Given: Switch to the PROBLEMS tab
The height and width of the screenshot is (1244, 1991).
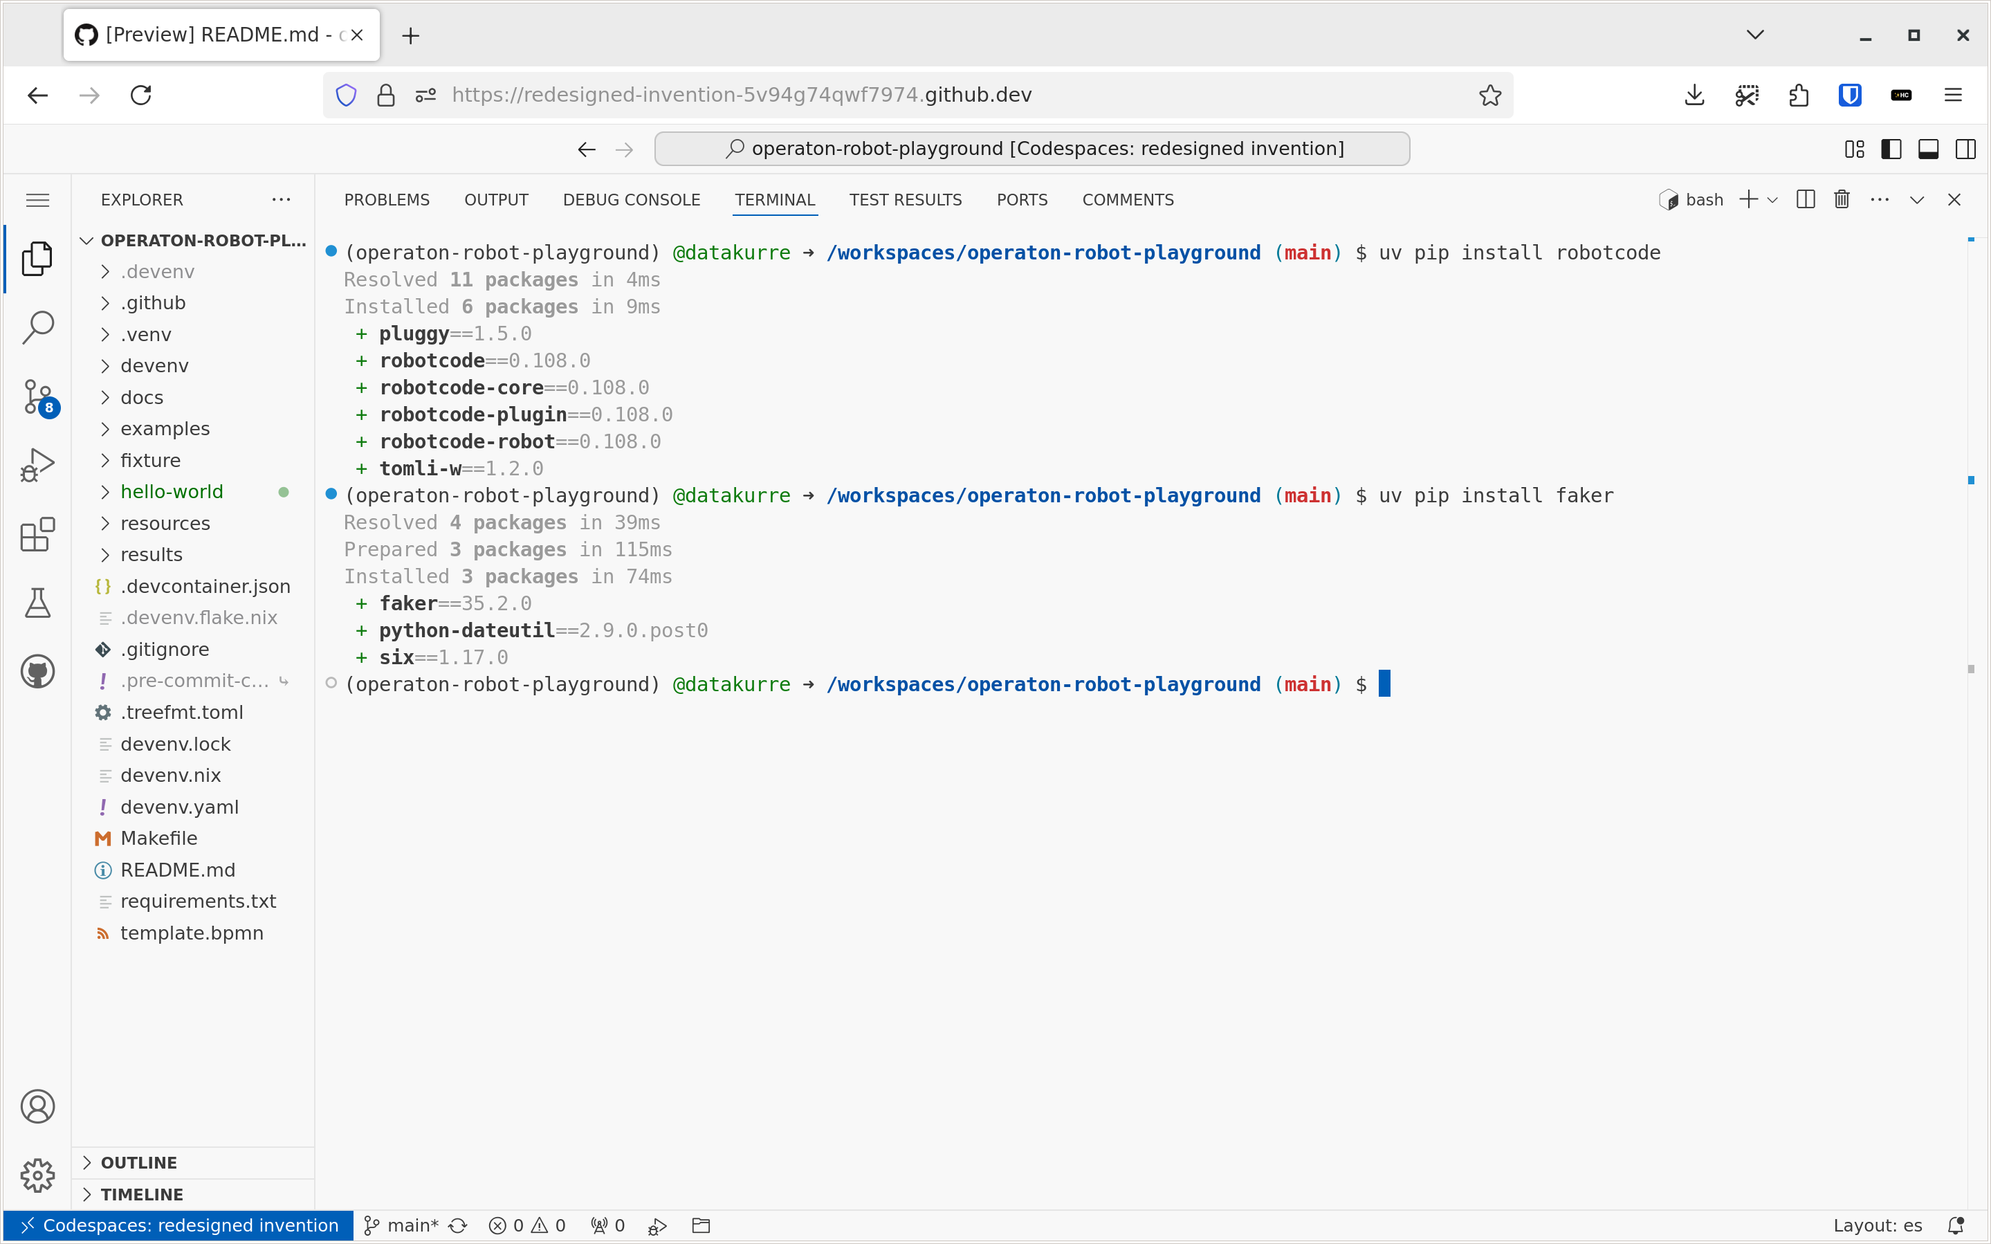Looking at the screenshot, I should [387, 200].
